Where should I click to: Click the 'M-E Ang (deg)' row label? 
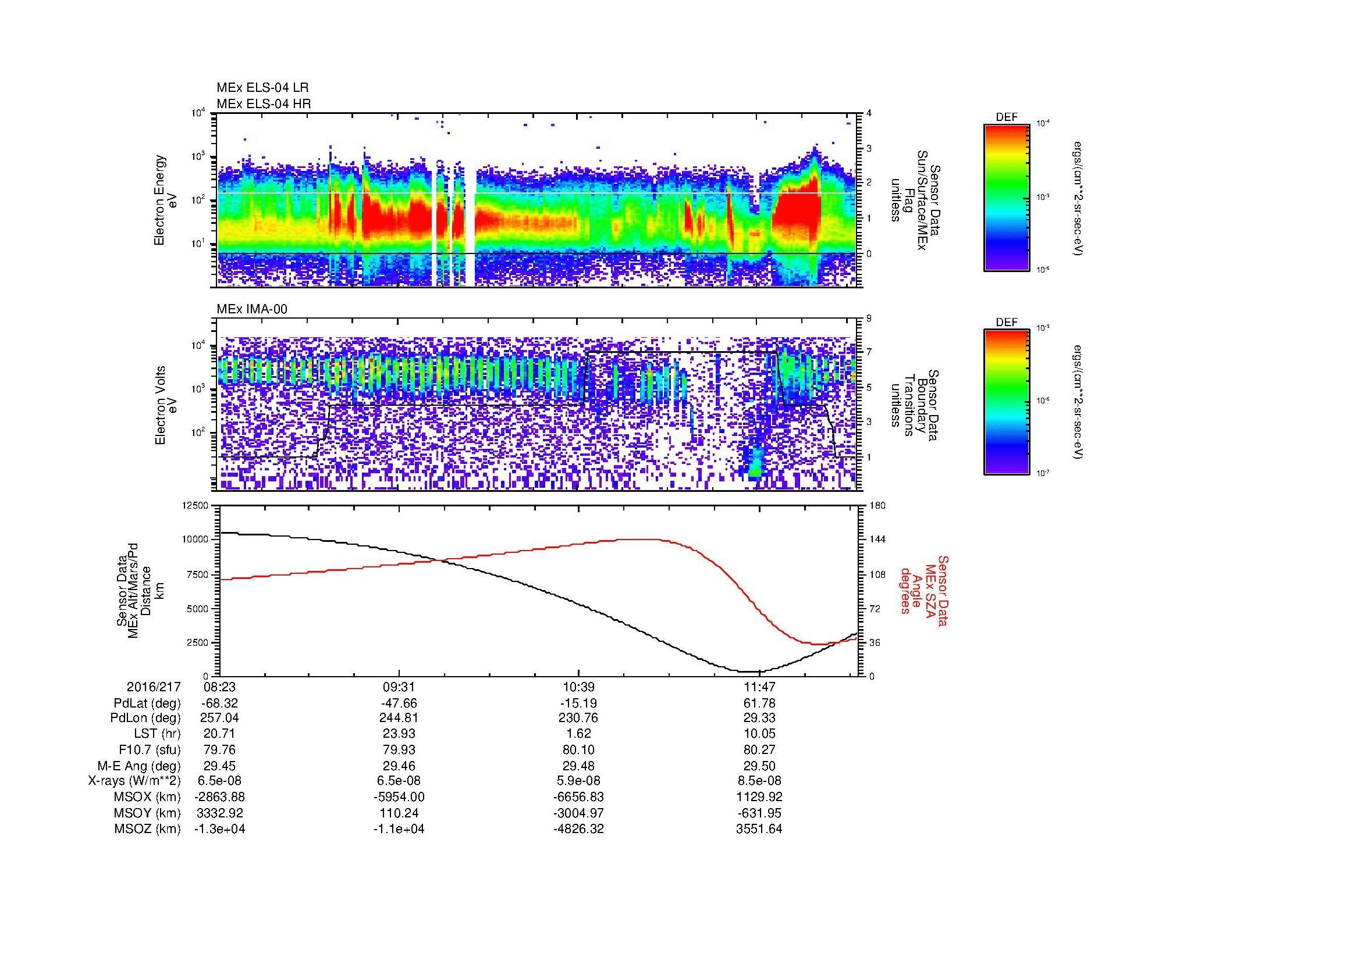point(139,766)
